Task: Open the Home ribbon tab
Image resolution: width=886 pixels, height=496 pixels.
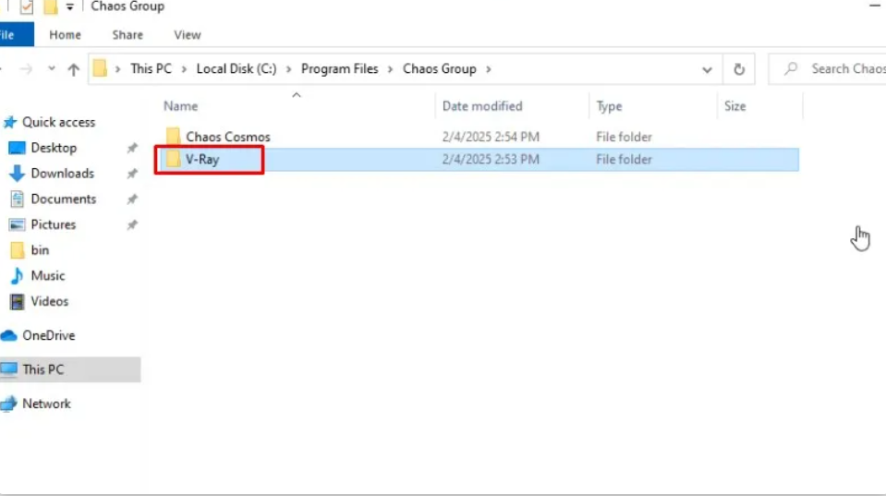Action: click(65, 35)
